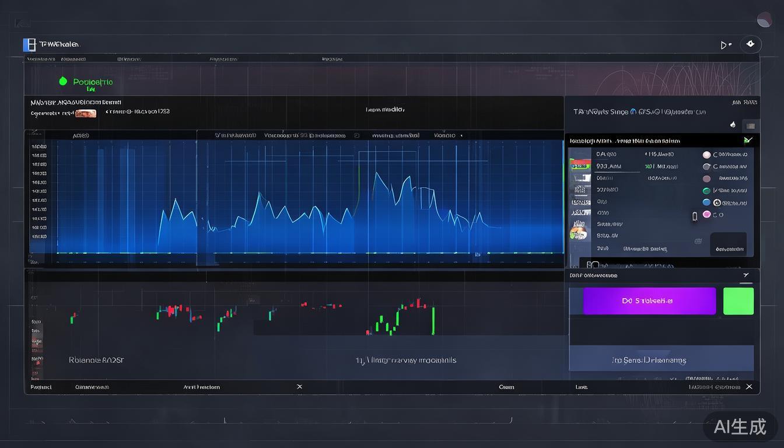Select the green circle option in the legend
Image resolution: width=784 pixels, height=448 pixels.
(x=706, y=191)
